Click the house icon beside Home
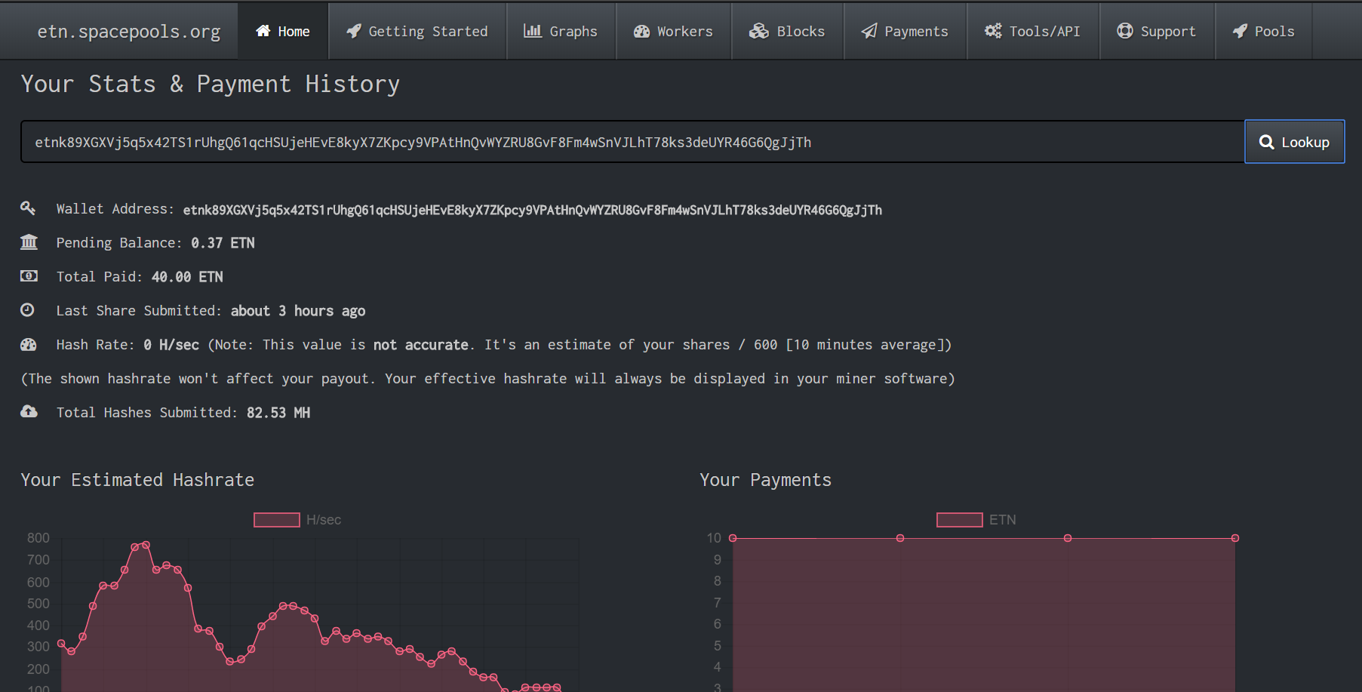Viewport: 1362px width, 692px height. tap(263, 31)
